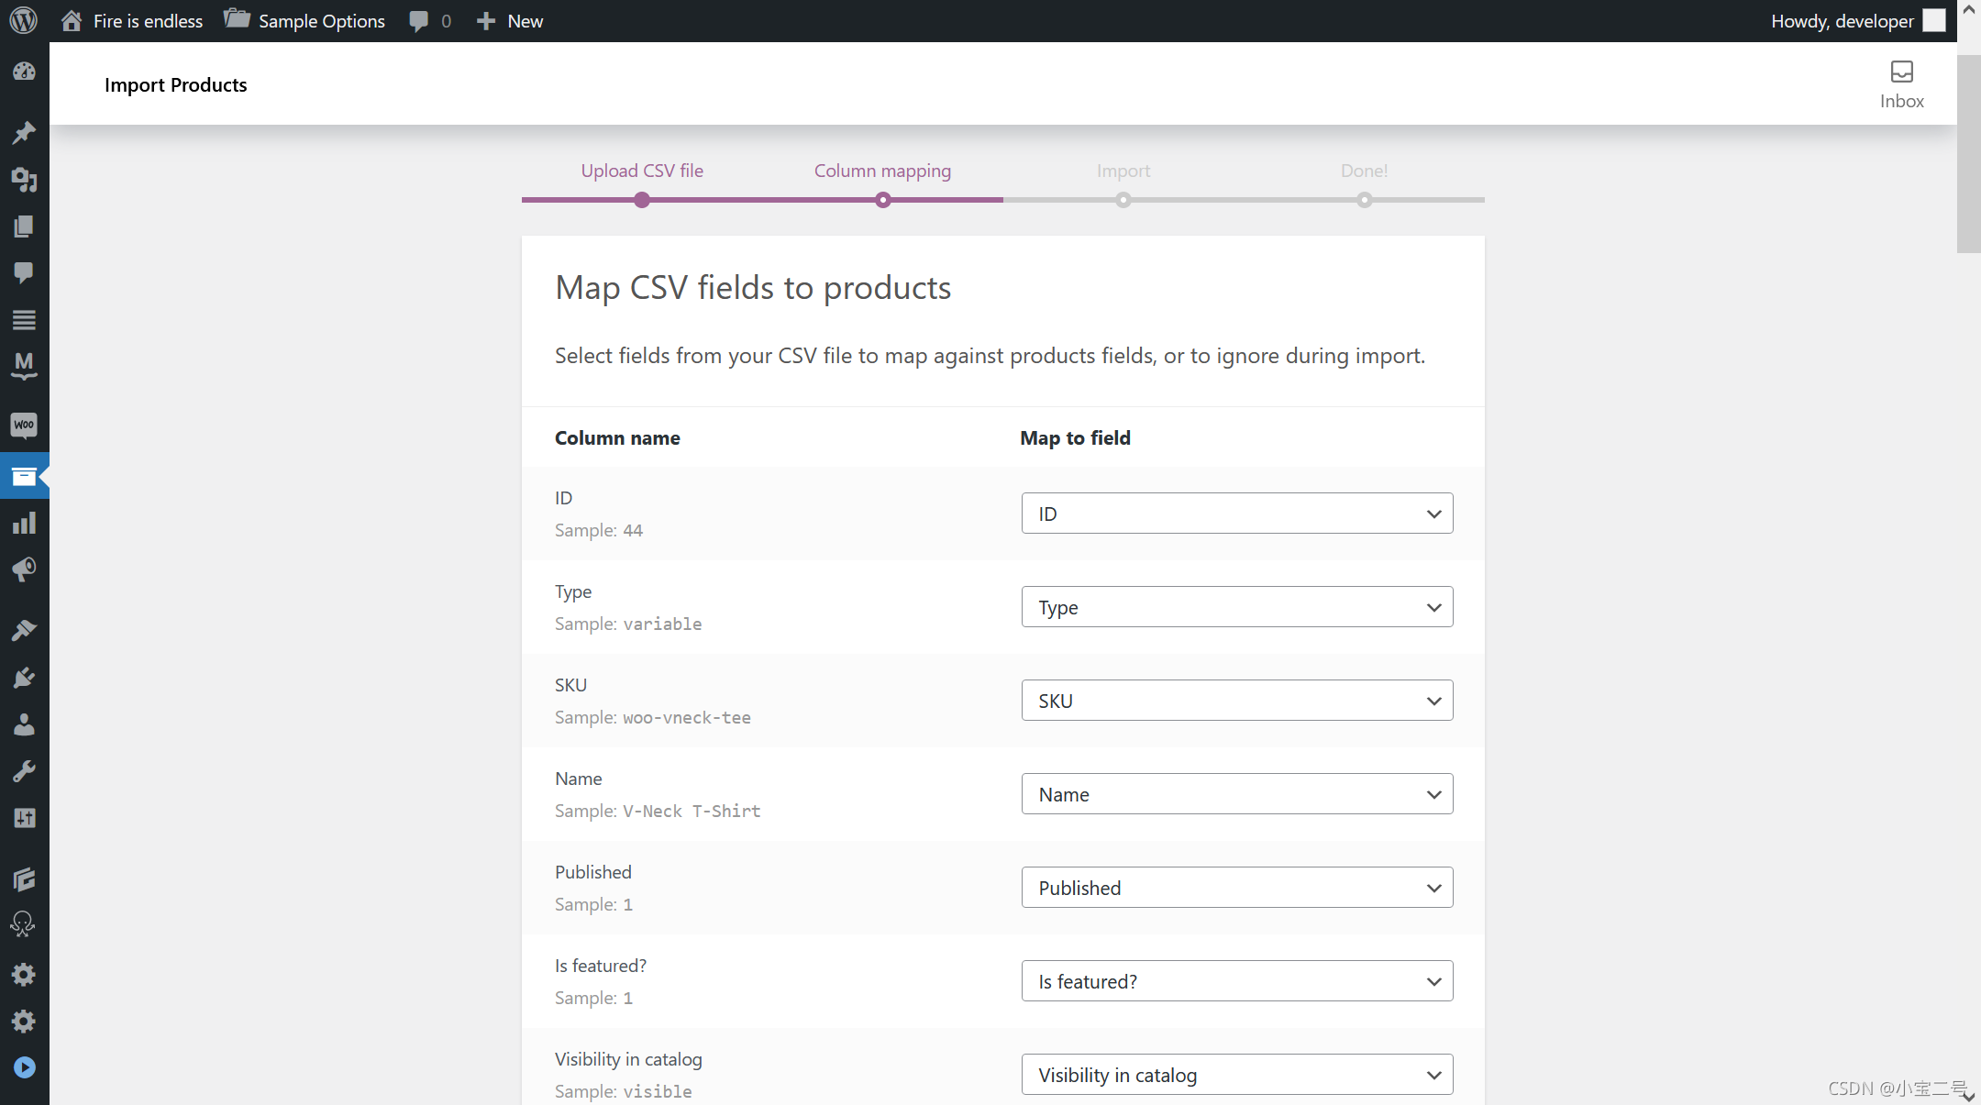Open the WooCommerce sidebar menu
The height and width of the screenshot is (1105, 1981).
coord(24,425)
